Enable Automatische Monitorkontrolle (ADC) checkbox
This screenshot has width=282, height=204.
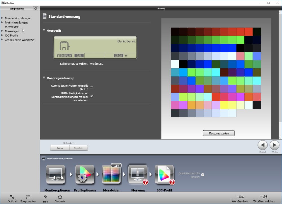point(92,87)
